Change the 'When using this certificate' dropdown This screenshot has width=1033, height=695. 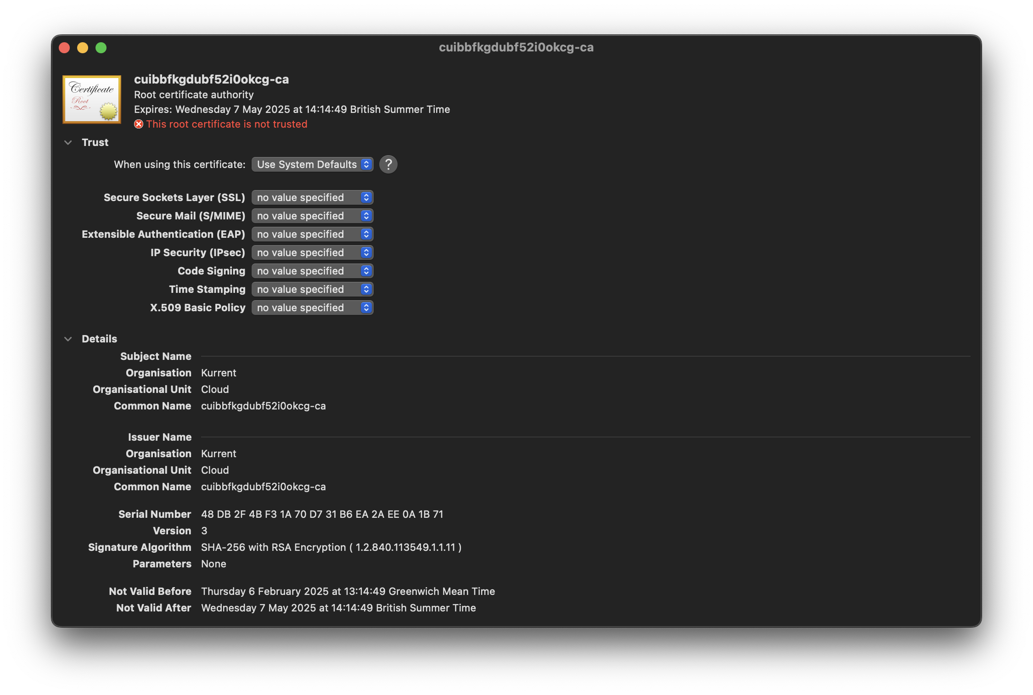[x=311, y=164]
